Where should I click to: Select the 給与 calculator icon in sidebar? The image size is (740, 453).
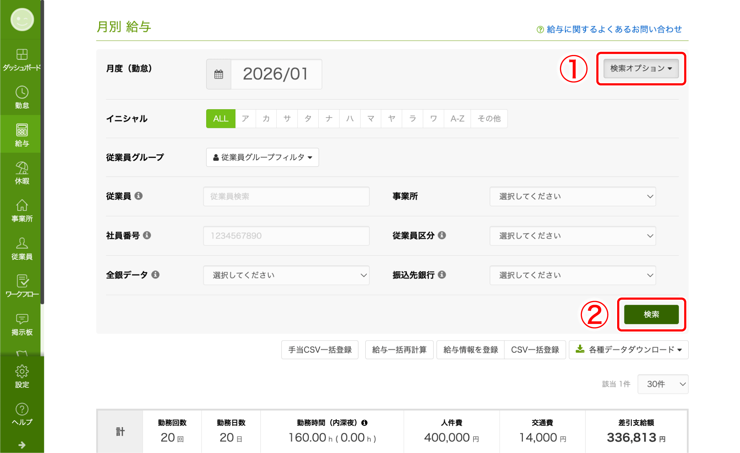(x=22, y=130)
